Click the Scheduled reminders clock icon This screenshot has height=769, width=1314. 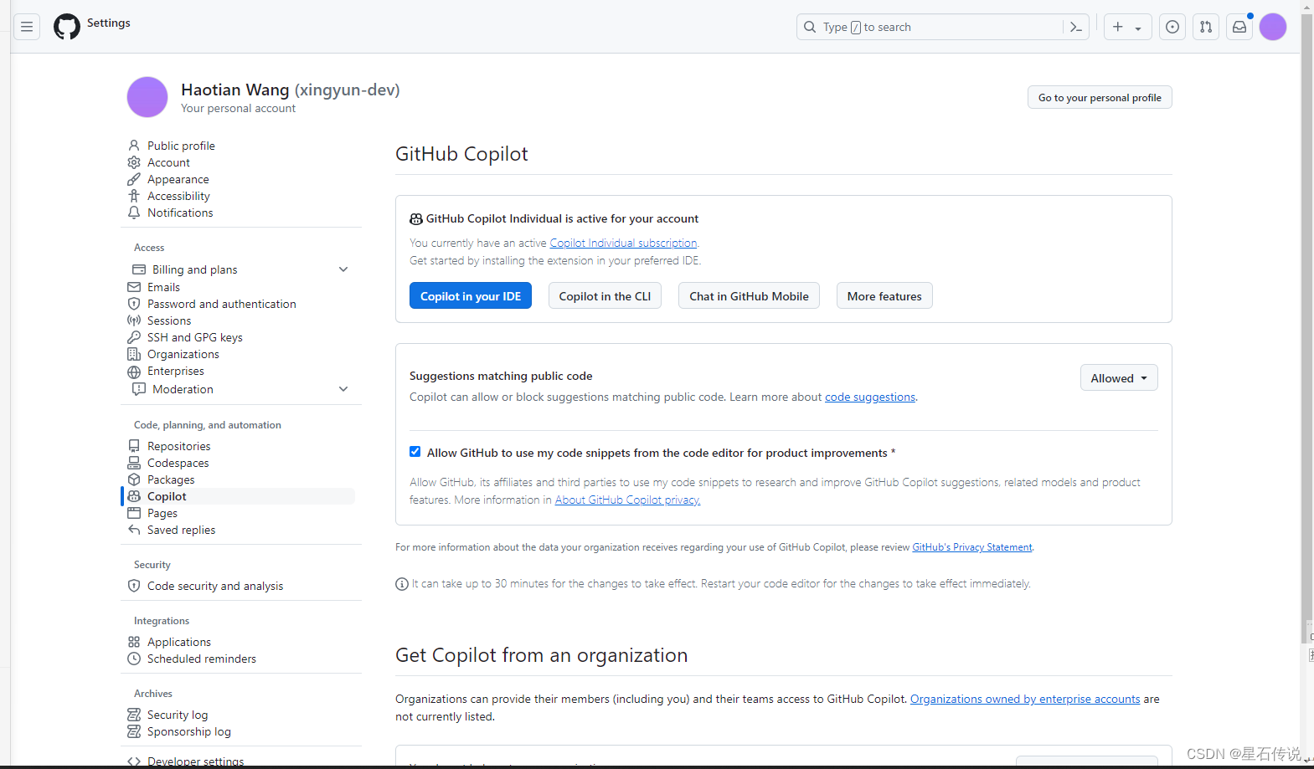pos(134,659)
